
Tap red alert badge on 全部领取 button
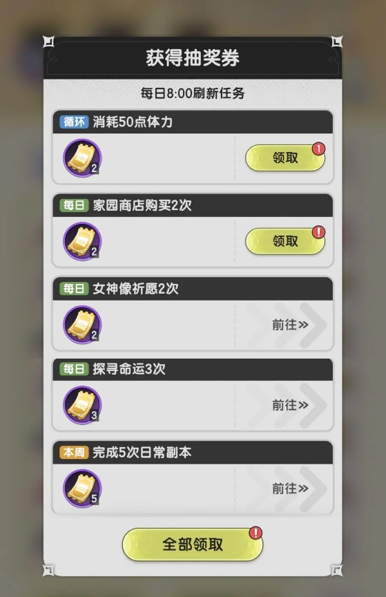[x=255, y=533]
